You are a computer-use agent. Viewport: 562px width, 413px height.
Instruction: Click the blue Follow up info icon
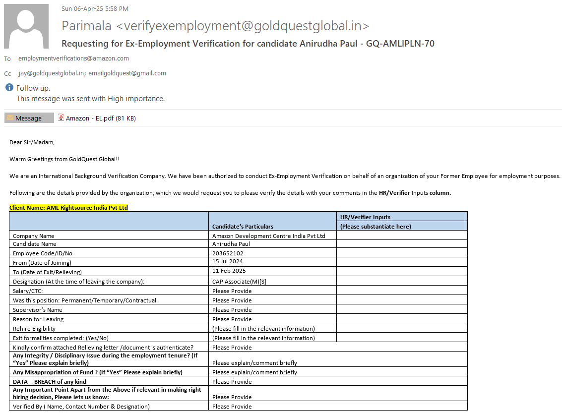(x=9, y=87)
